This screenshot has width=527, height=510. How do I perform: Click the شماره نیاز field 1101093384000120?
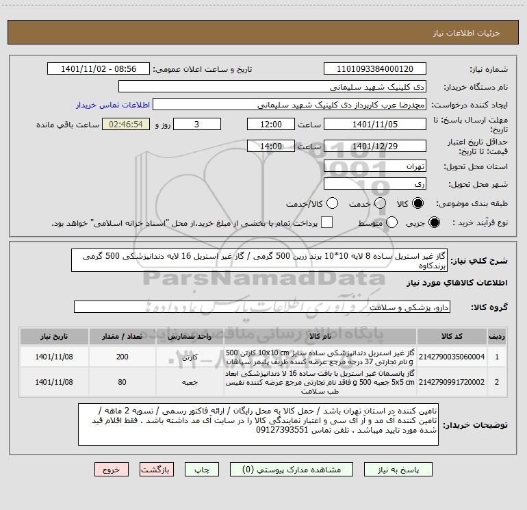click(375, 69)
